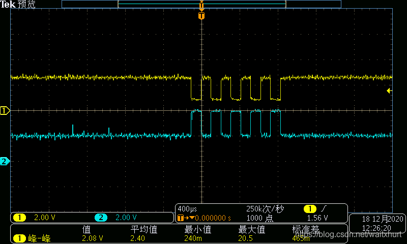
Task: Click the T marker in the overview bar
Action: coord(201,5)
